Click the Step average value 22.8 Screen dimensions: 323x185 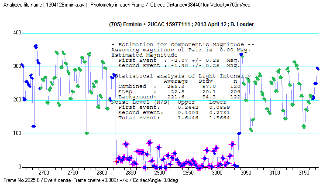(x=177, y=91)
